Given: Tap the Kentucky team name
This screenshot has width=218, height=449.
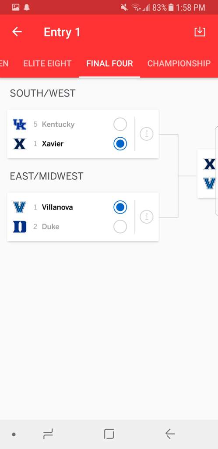Looking at the screenshot, I should [58, 124].
